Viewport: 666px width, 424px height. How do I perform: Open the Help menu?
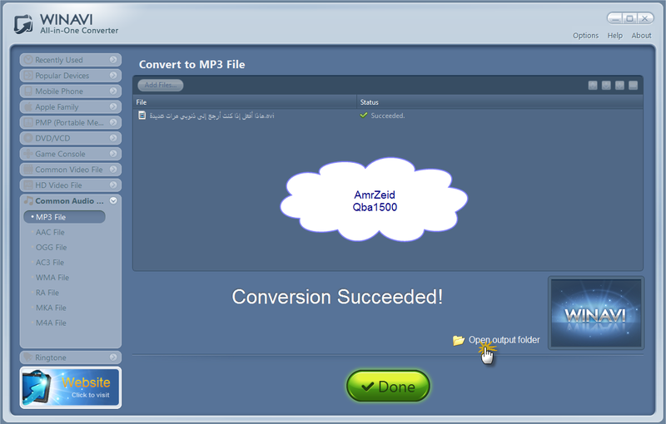[614, 36]
